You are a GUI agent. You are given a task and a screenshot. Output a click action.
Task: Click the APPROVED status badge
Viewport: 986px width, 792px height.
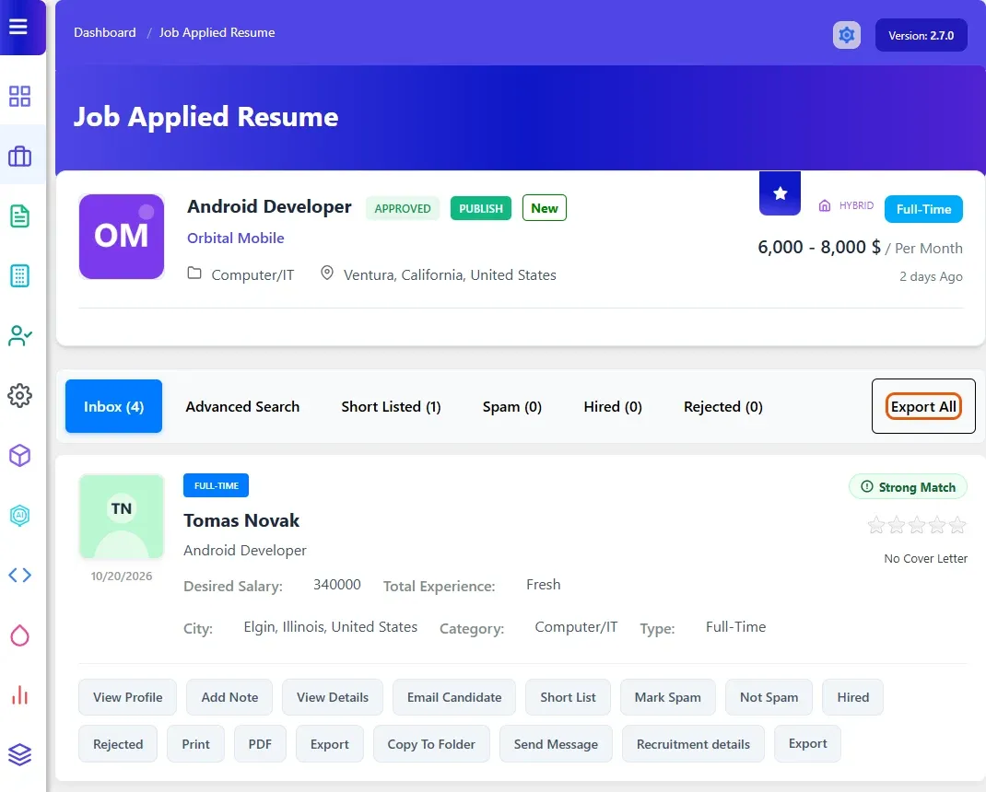coord(403,208)
